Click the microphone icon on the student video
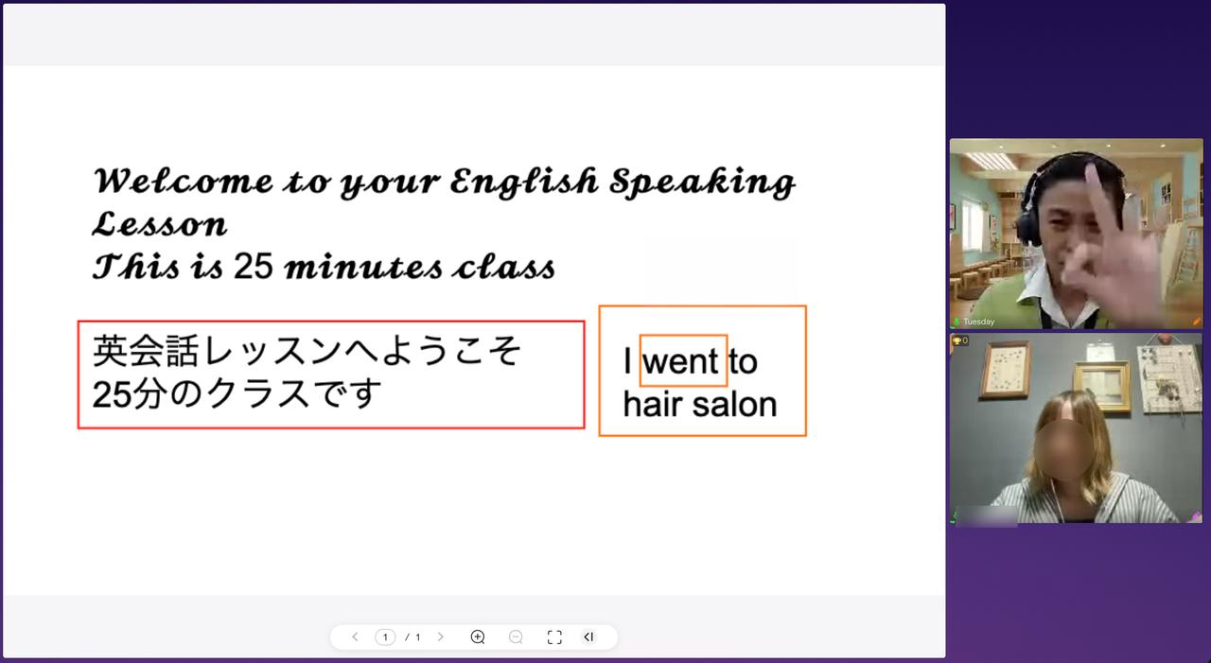The height and width of the screenshot is (663, 1211). (x=955, y=516)
